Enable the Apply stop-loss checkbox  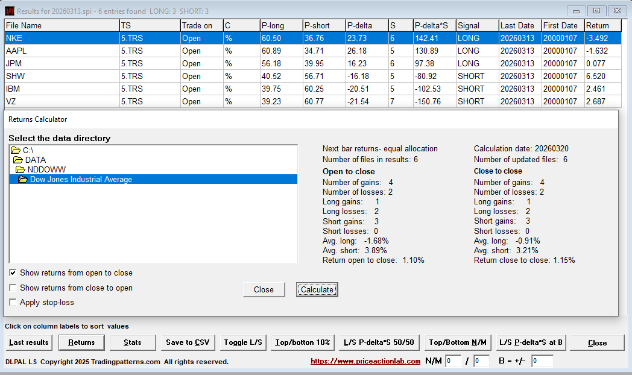pos(13,302)
